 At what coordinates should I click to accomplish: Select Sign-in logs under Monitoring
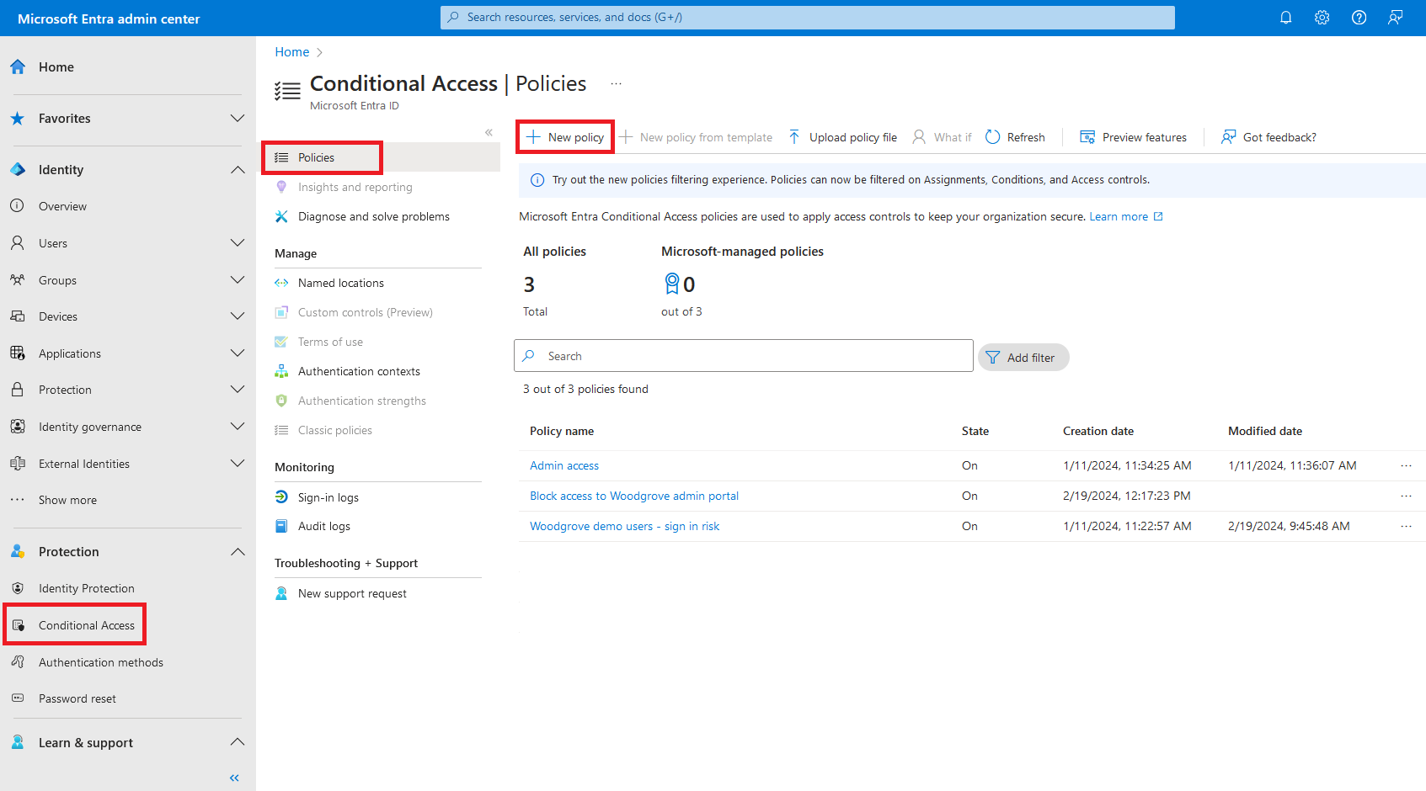click(328, 497)
